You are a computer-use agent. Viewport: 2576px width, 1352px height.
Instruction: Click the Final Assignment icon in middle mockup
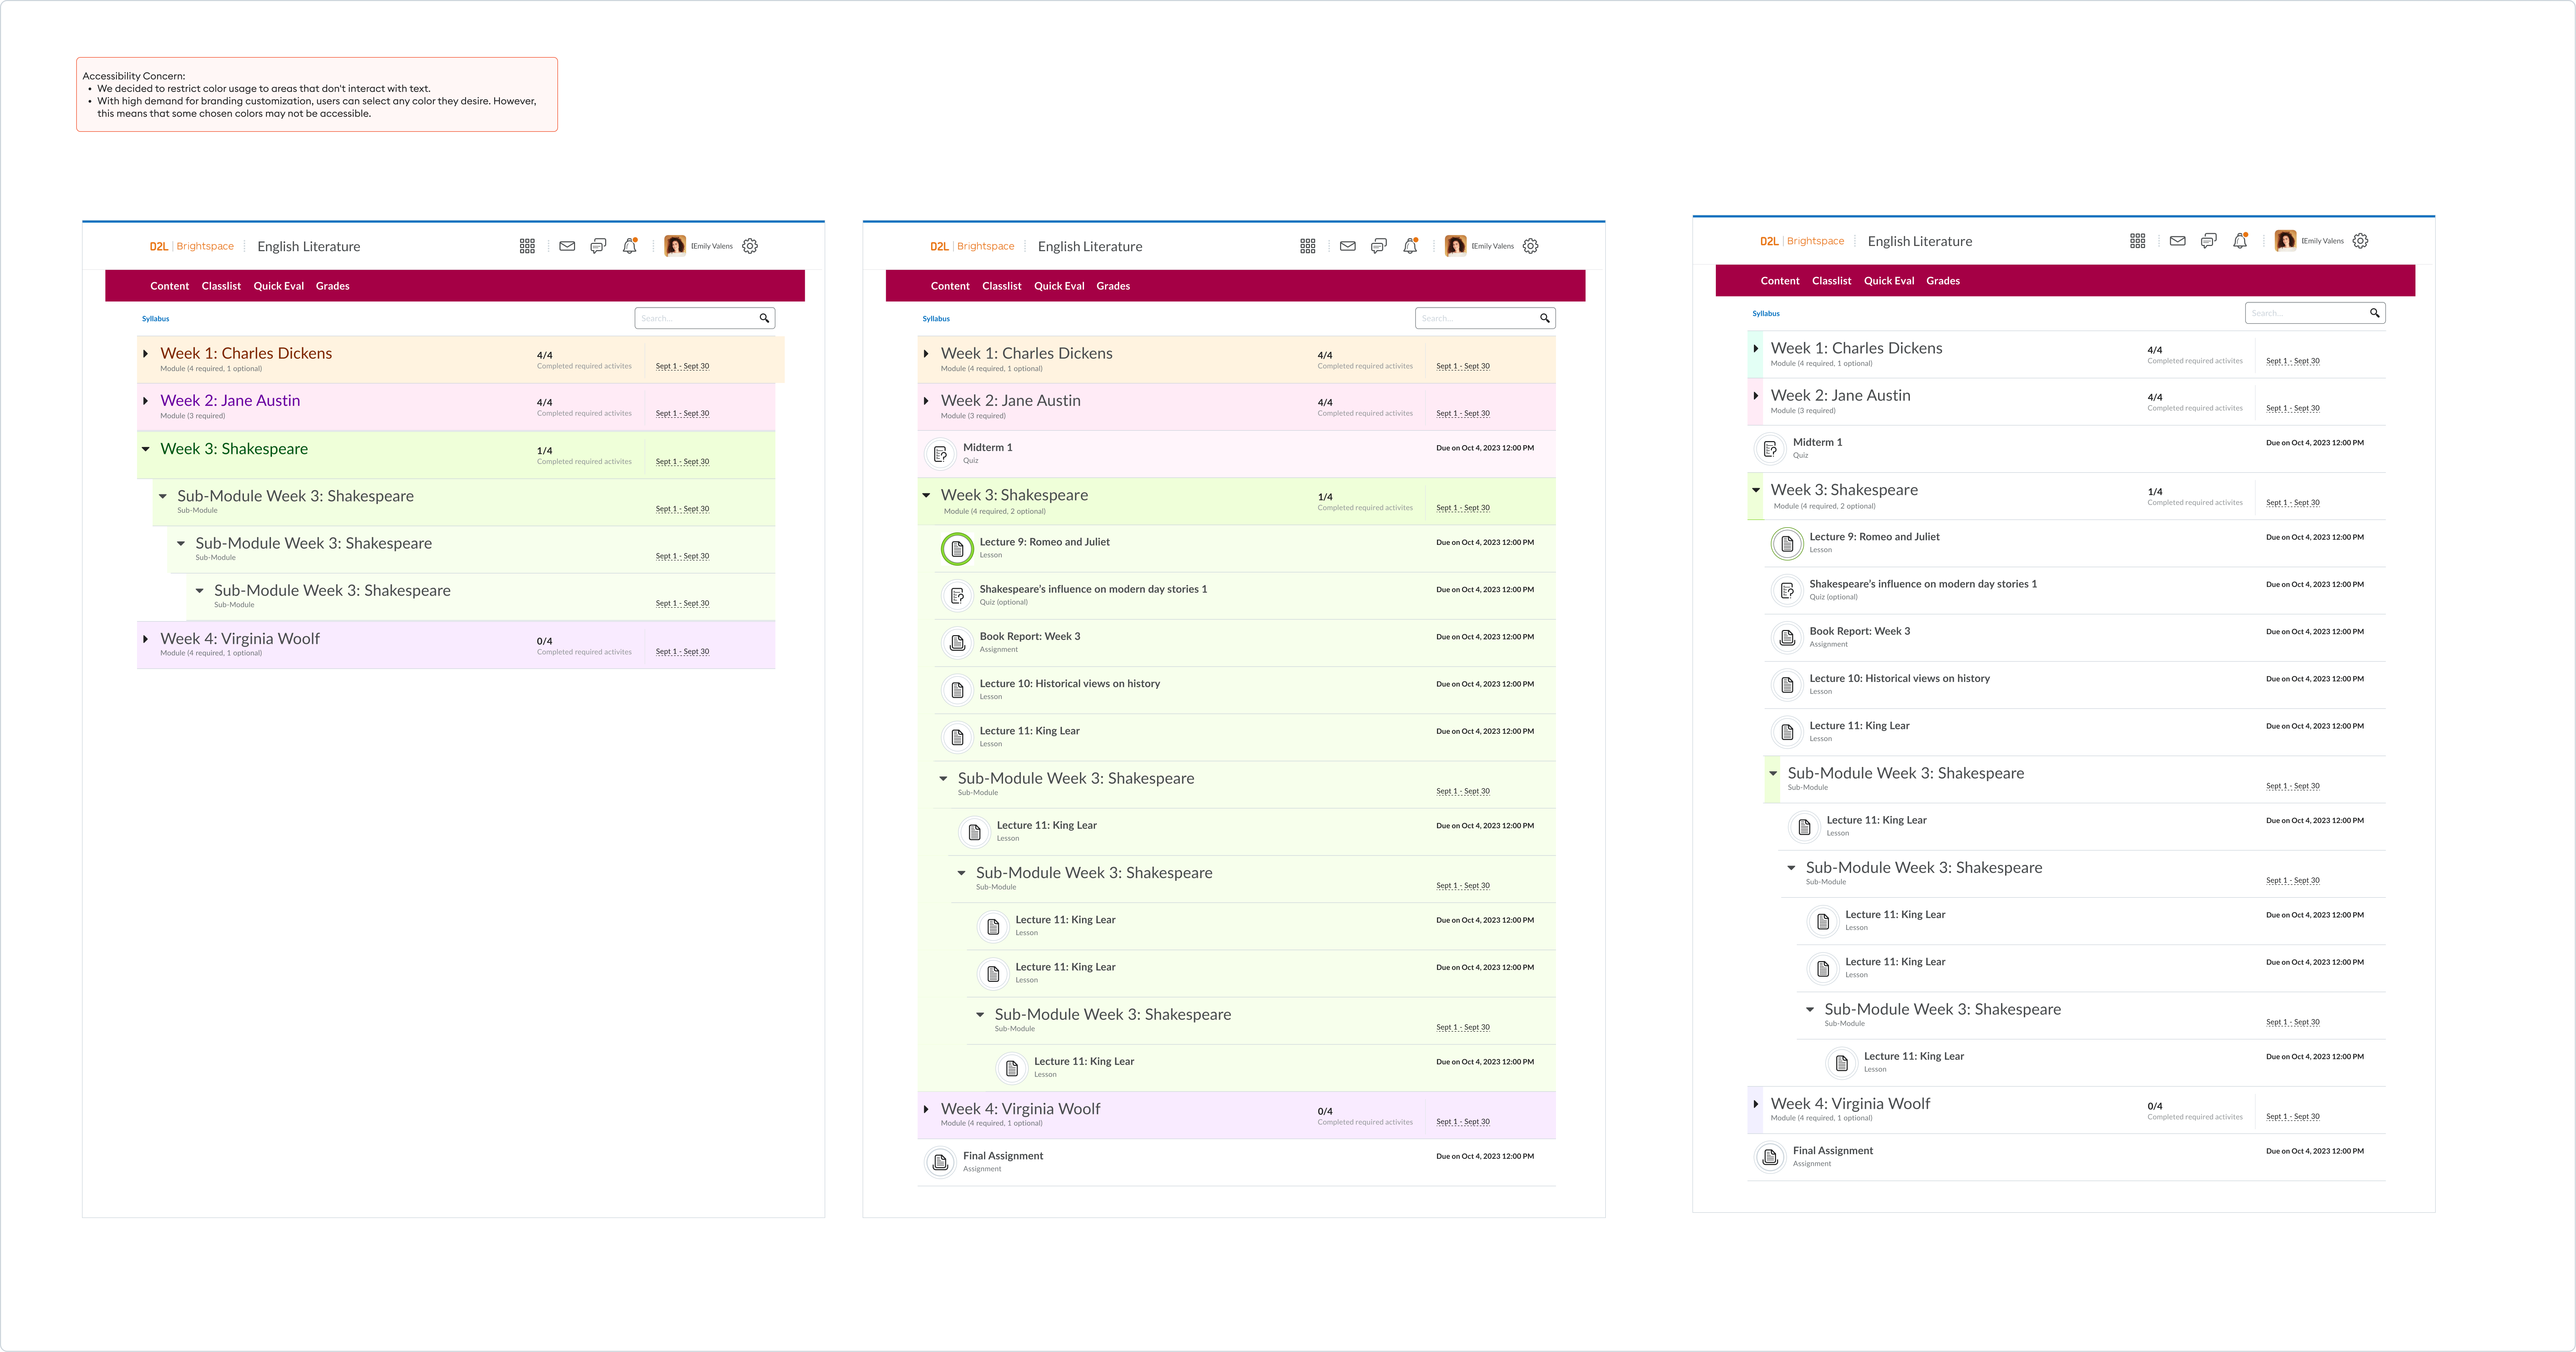pos(940,1162)
